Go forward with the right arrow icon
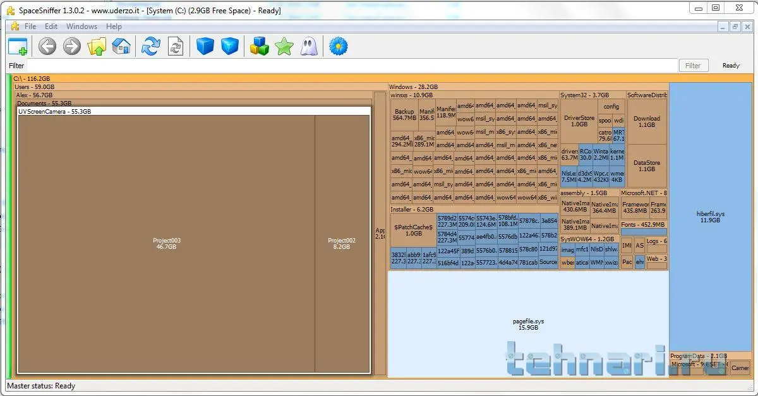The width and height of the screenshot is (758, 396). (72, 46)
